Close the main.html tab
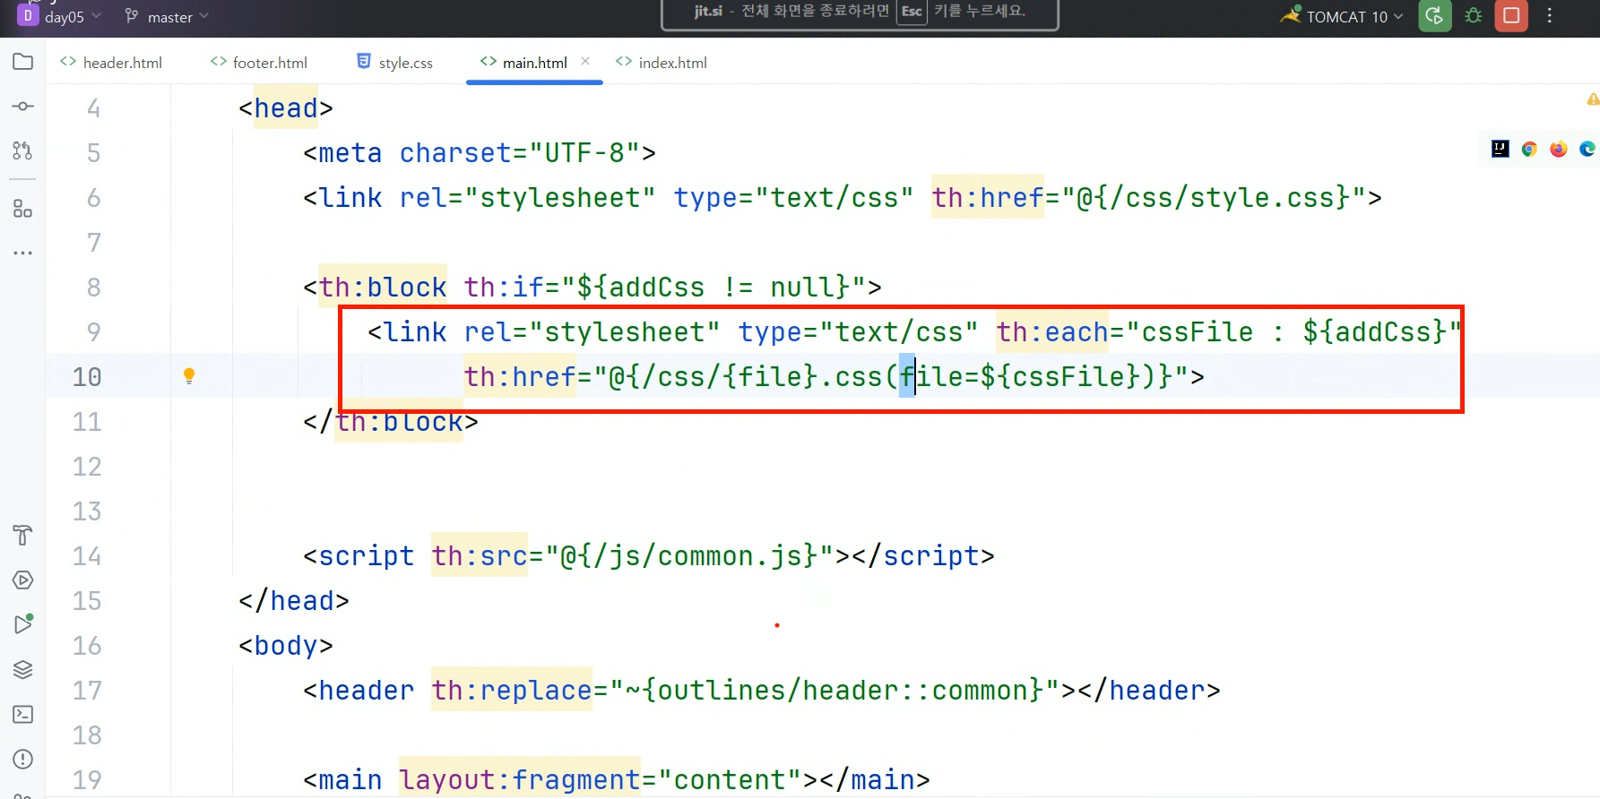This screenshot has height=799, width=1600. [x=585, y=61]
